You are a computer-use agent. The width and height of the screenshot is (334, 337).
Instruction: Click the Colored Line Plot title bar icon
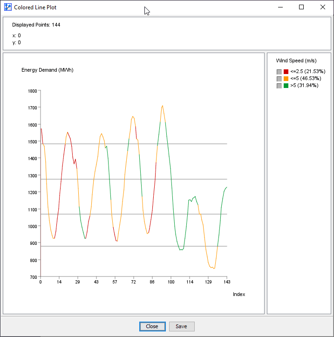(x=7, y=7)
